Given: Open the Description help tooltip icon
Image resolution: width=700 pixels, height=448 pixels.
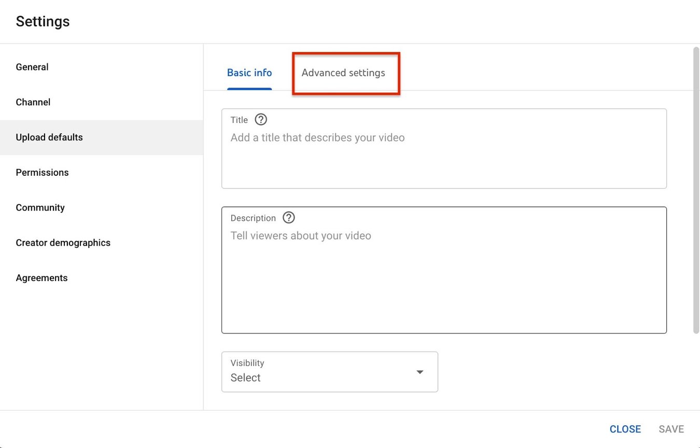Looking at the screenshot, I should (288, 217).
